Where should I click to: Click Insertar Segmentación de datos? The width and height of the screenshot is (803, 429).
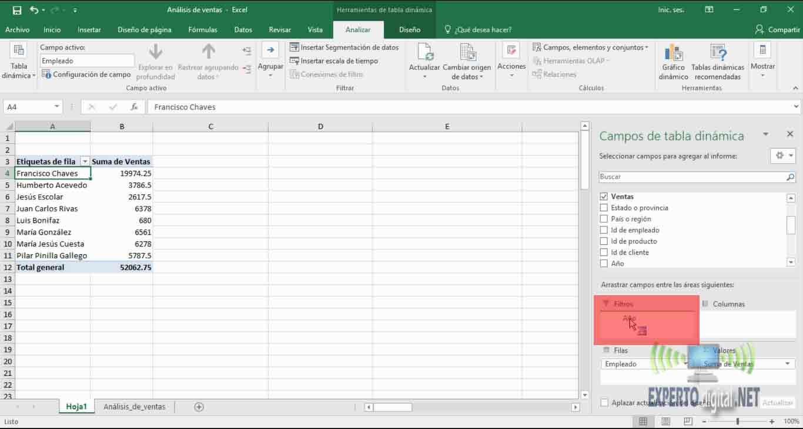(x=344, y=48)
